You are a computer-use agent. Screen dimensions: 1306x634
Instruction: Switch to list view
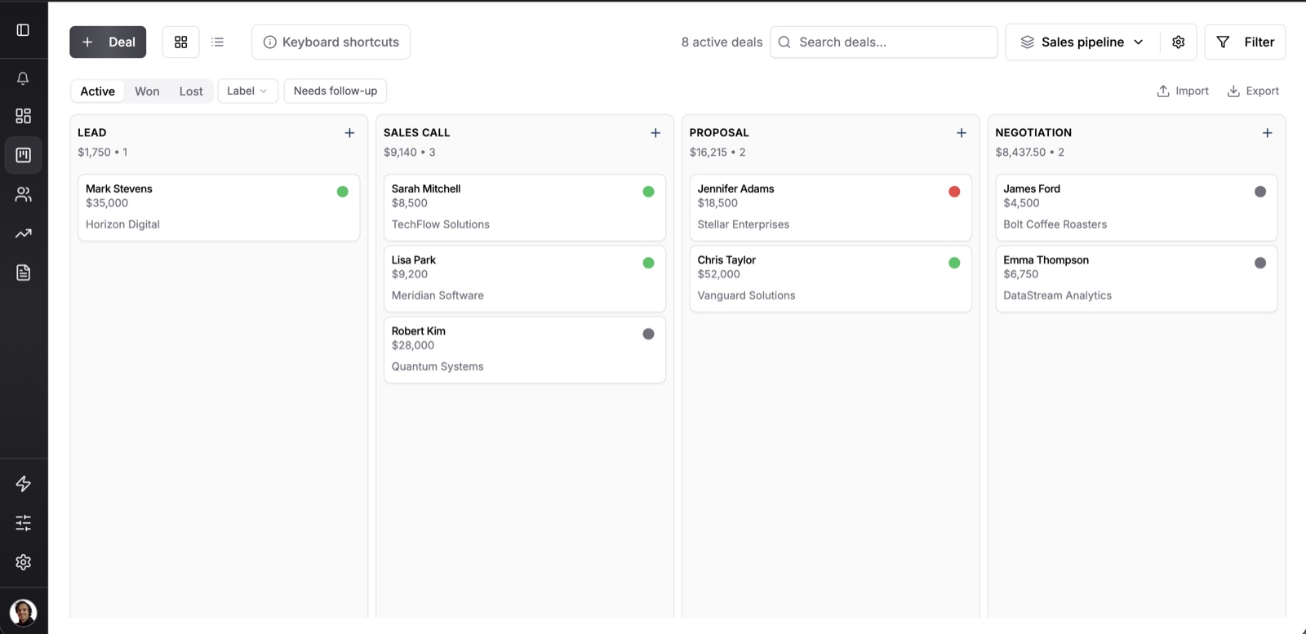click(x=217, y=42)
